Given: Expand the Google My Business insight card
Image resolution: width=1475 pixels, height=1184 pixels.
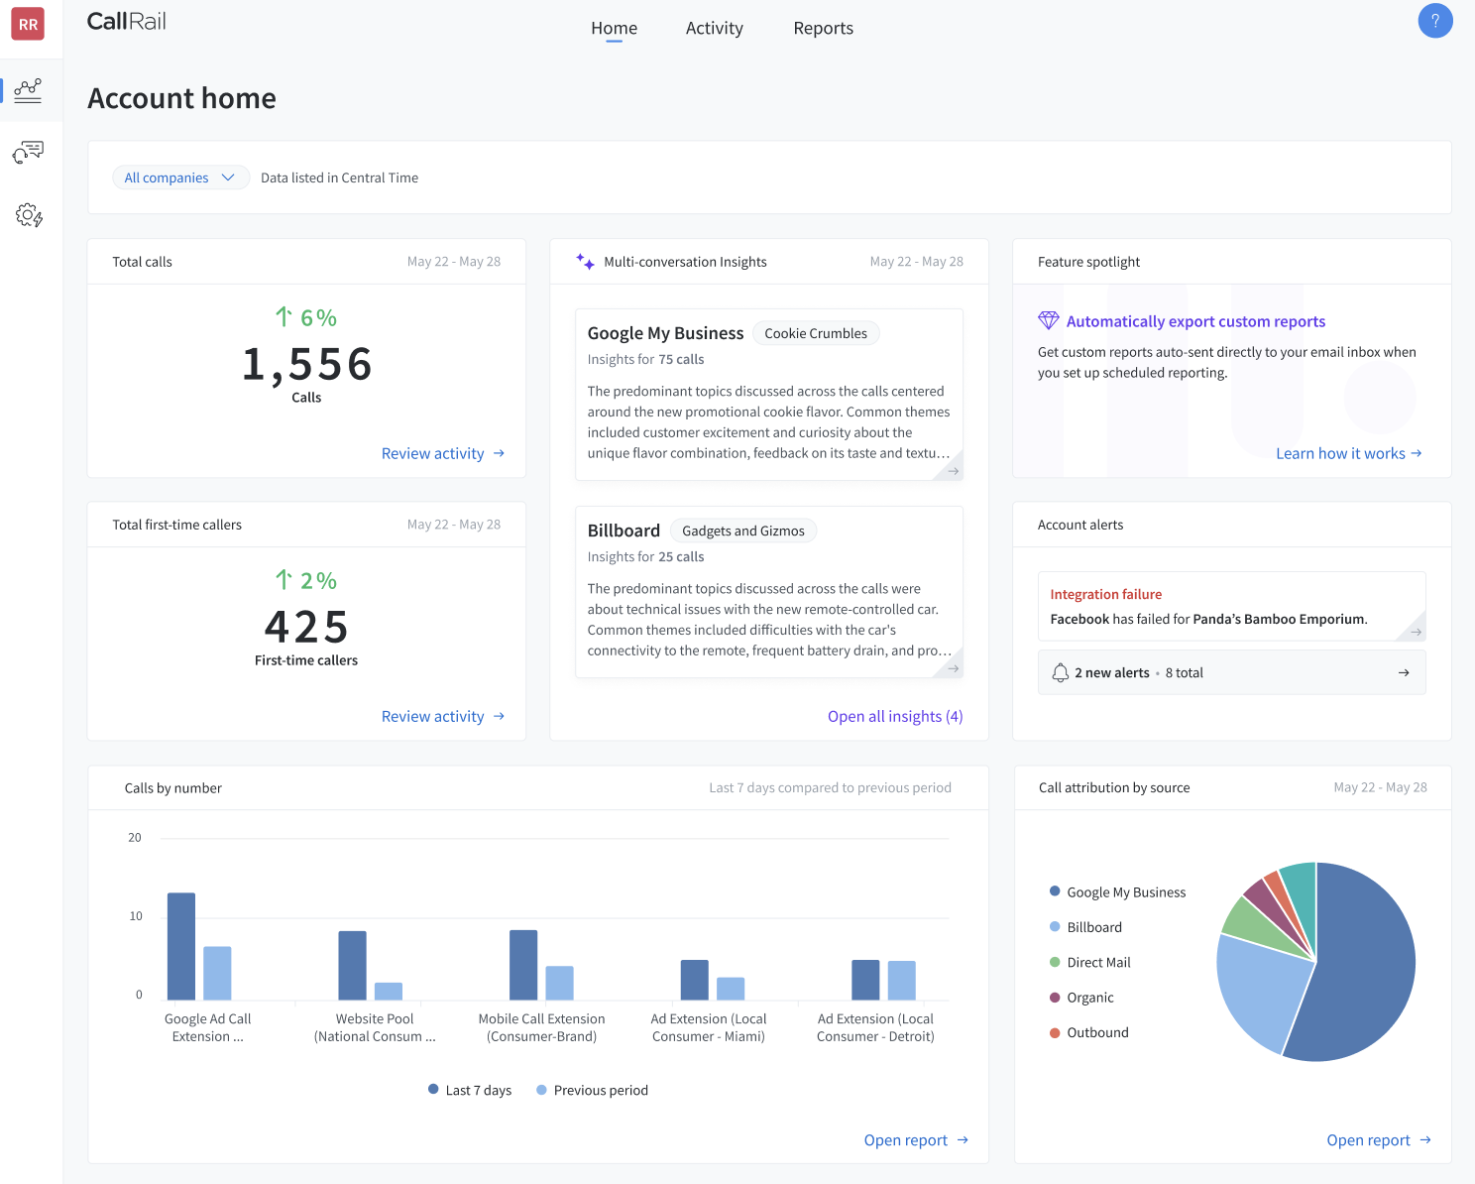Looking at the screenshot, I should tap(952, 471).
